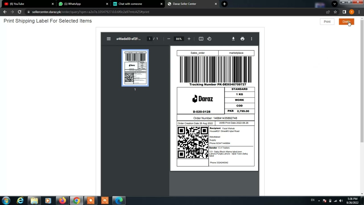Open Chrome three-dot menu
The height and width of the screenshot is (205, 364).
(x=359, y=12)
